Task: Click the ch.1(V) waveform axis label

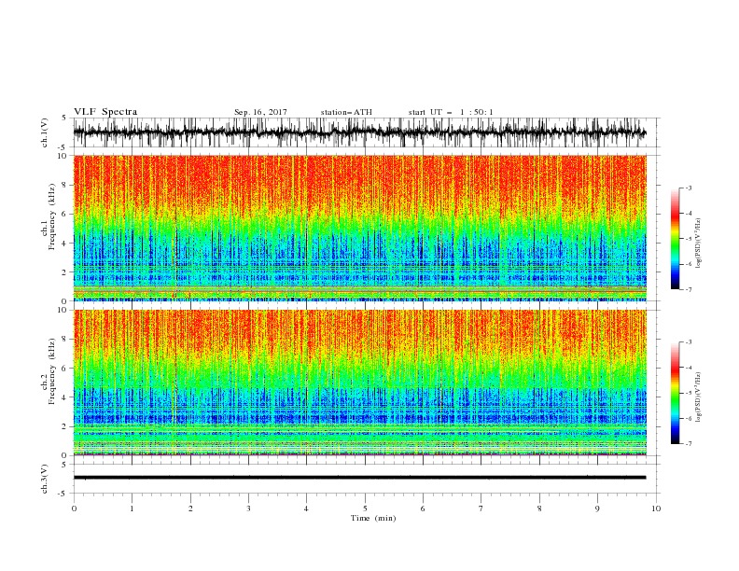Action: 45,132
